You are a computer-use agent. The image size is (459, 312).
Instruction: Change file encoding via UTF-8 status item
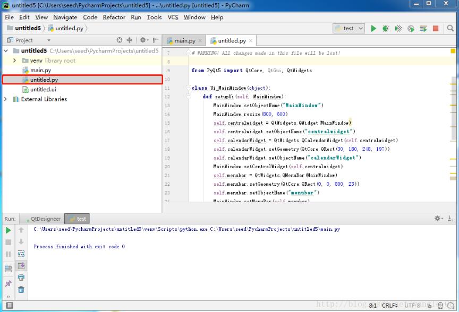(413, 306)
